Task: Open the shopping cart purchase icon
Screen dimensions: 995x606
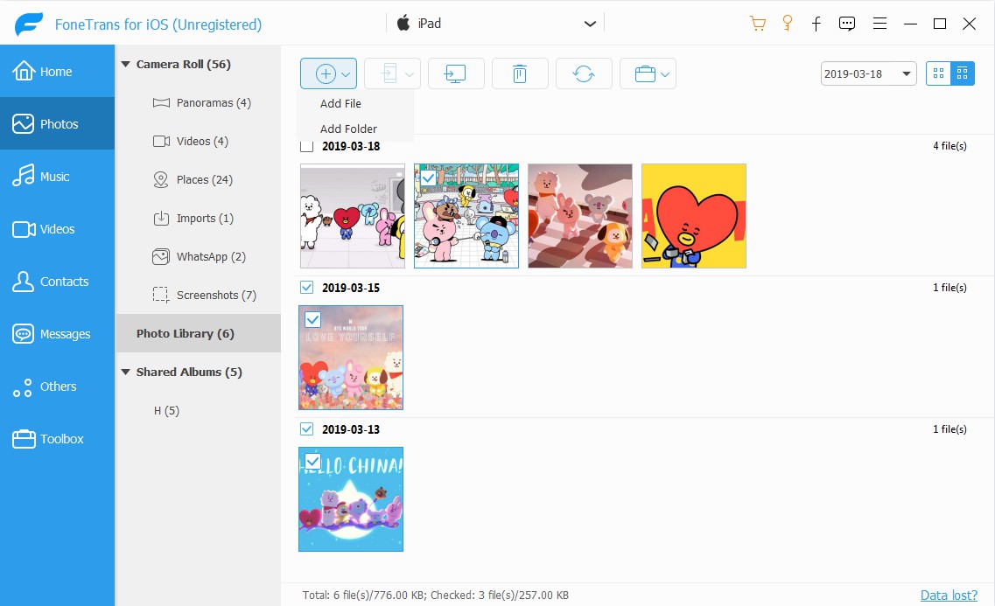Action: pyautogui.click(x=757, y=24)
